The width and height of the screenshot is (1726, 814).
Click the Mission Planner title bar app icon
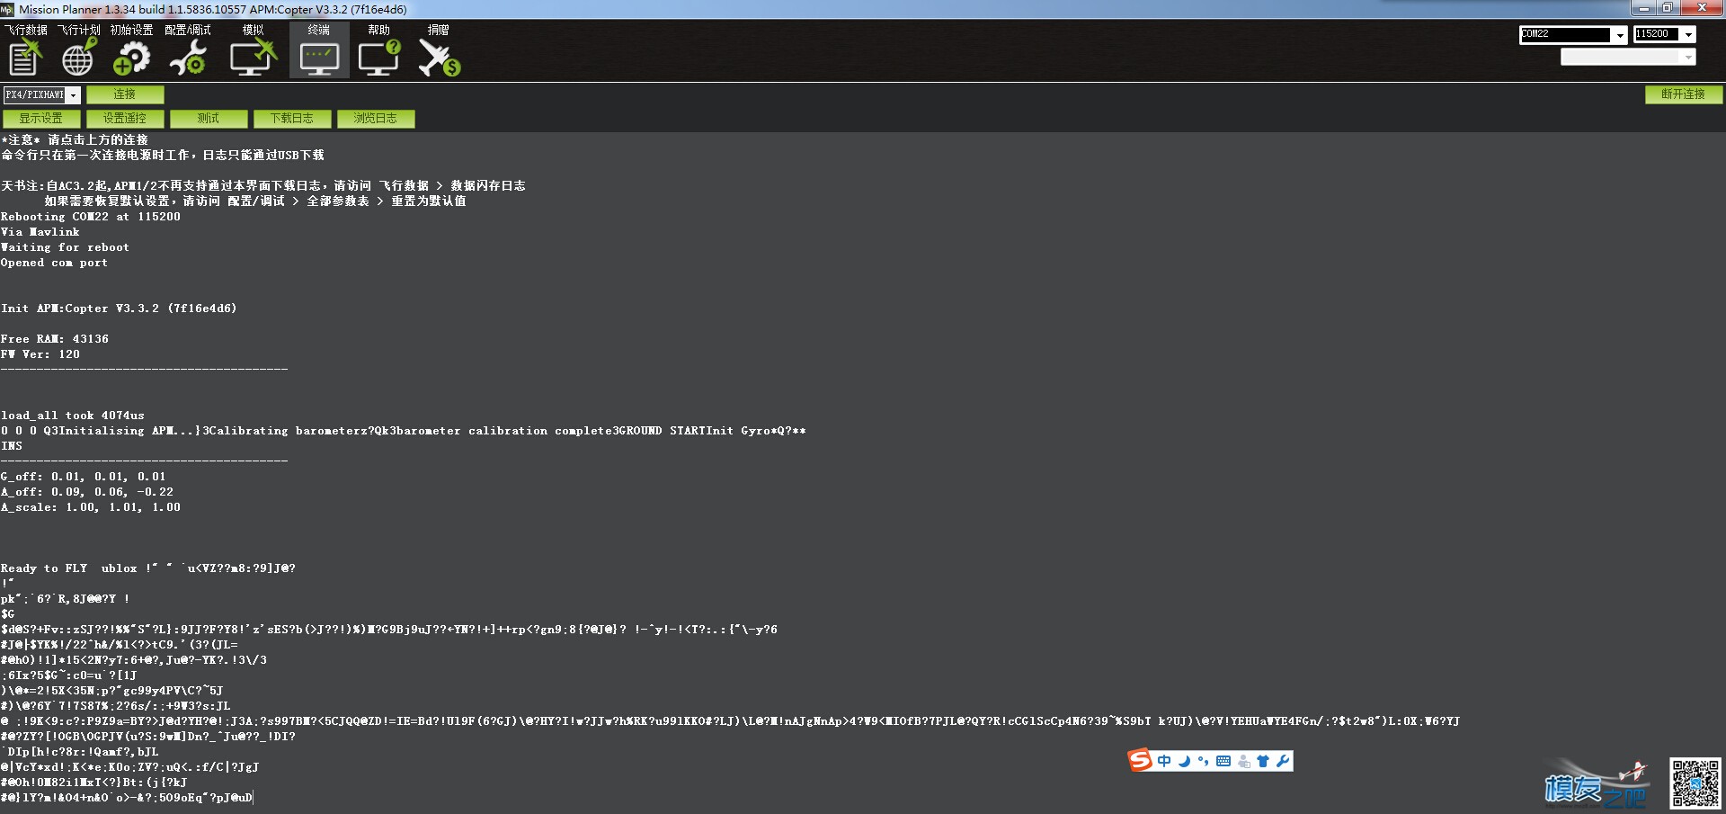(x=7, y=9)
